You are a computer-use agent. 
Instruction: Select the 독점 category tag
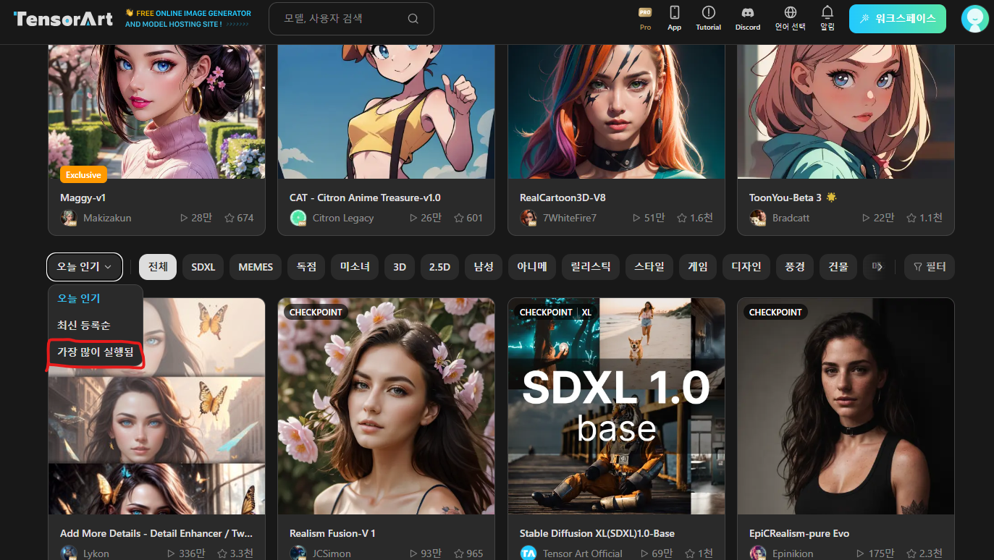coord(306,267)
